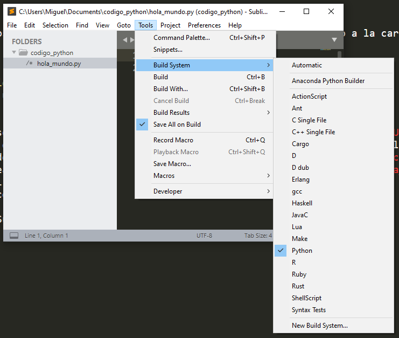
Task: Choose the Automatic build system
Action: [306, 65]
